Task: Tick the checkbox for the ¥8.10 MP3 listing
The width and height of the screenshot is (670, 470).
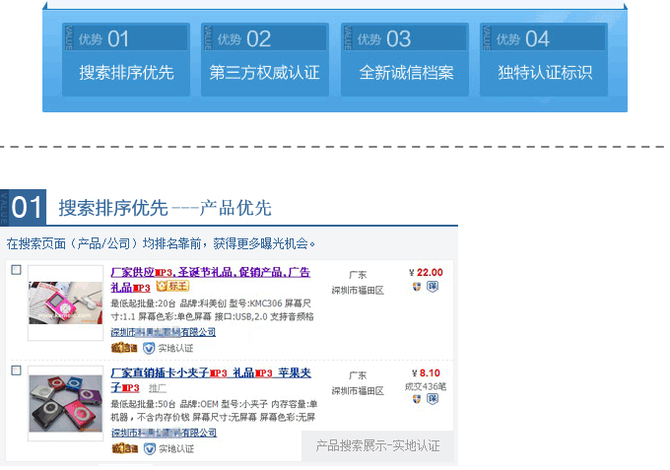Action: (16, 370)
